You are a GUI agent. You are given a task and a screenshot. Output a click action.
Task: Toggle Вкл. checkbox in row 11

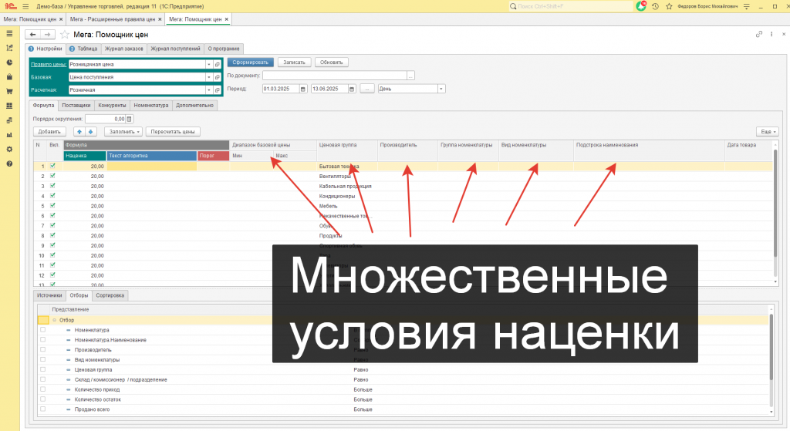point(52,264)
